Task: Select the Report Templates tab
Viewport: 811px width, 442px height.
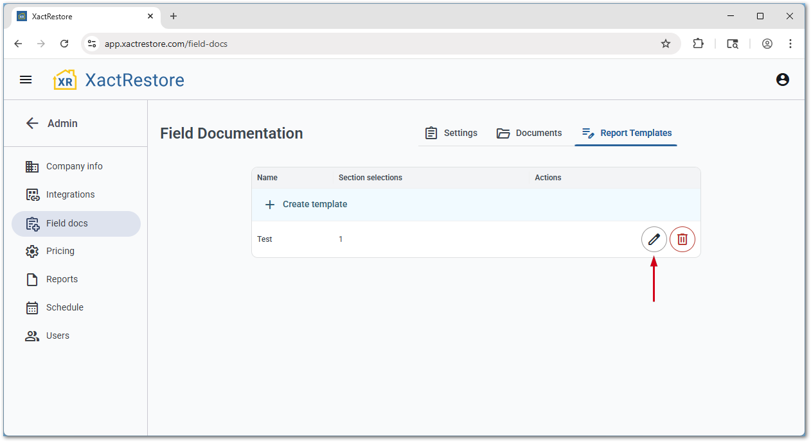Action: tap(626, 133)
